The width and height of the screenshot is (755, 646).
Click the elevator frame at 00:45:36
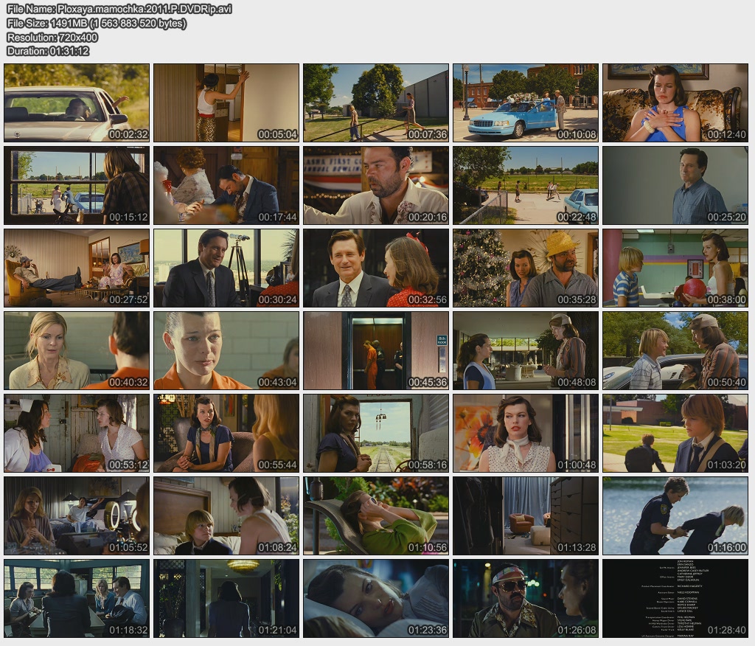point(376,351)
